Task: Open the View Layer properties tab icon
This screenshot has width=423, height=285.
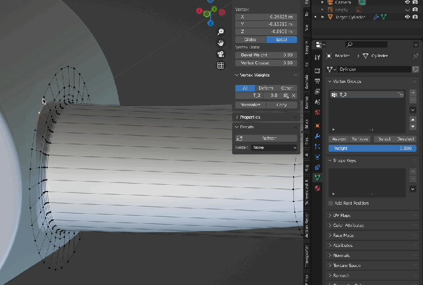Action: [x=317, y=92]
